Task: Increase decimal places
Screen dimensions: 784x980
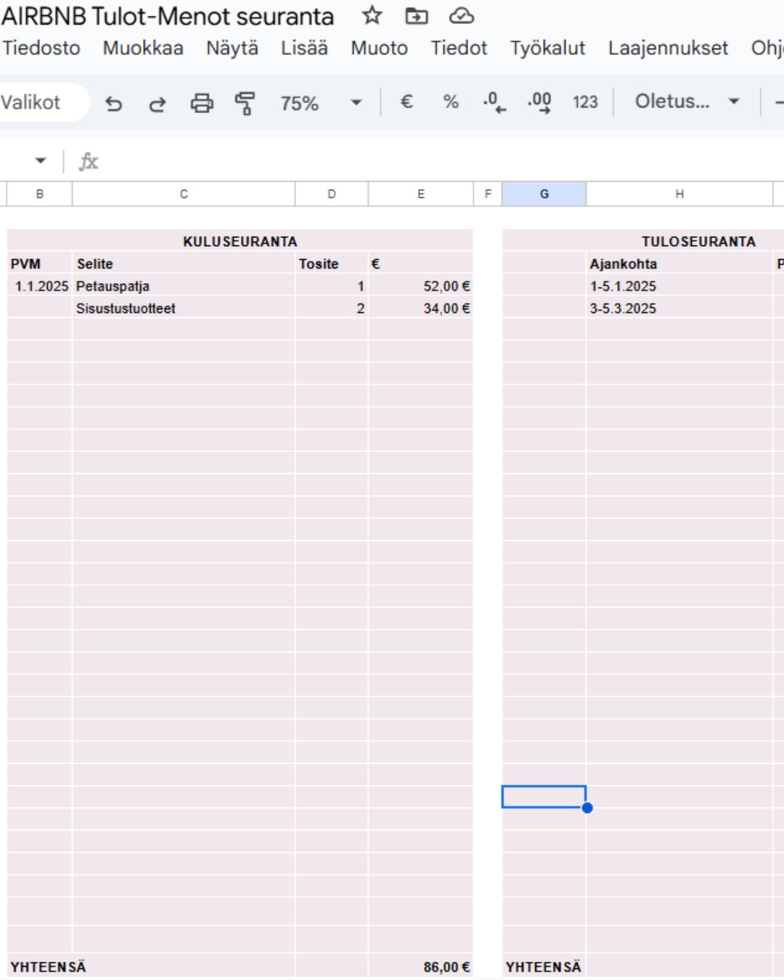Action: 539,102
